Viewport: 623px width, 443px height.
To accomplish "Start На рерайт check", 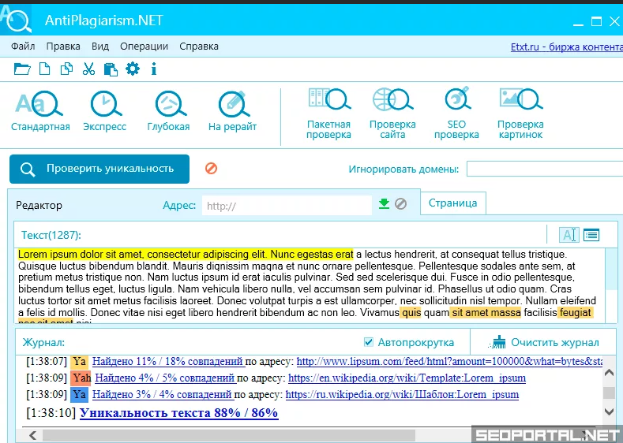I will 232,111.
